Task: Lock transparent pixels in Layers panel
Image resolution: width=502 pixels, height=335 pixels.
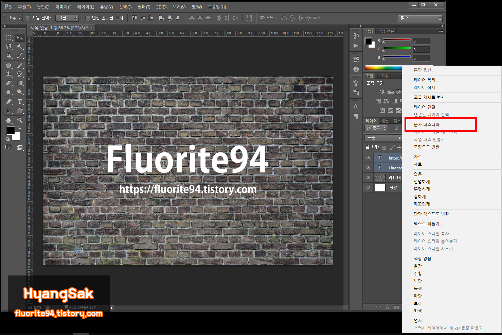Action: 384,148
